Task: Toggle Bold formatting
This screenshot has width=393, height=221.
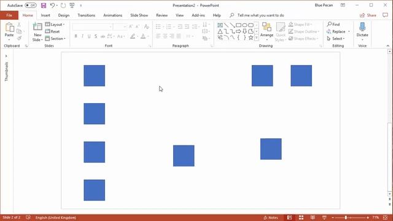Action: tap(76, 36)
